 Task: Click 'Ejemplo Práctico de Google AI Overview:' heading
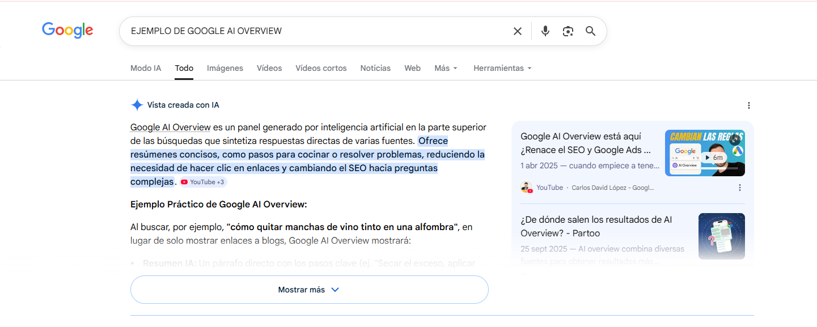coord(218,204)
